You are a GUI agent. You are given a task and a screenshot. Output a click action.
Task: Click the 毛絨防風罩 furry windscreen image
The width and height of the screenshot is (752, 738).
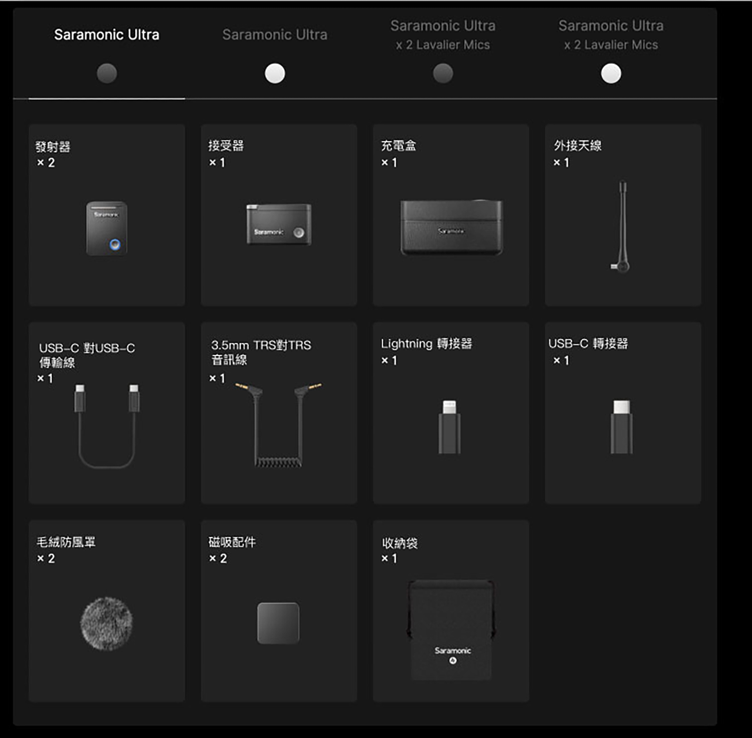click(x=107, y=623)
